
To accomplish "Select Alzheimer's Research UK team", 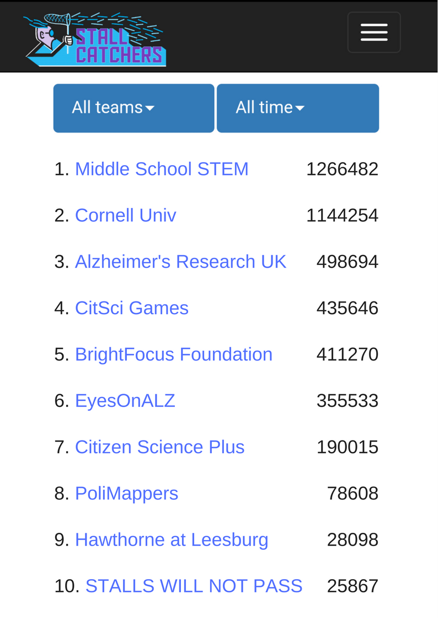I will pyautogui.click(x=180, y=262).
